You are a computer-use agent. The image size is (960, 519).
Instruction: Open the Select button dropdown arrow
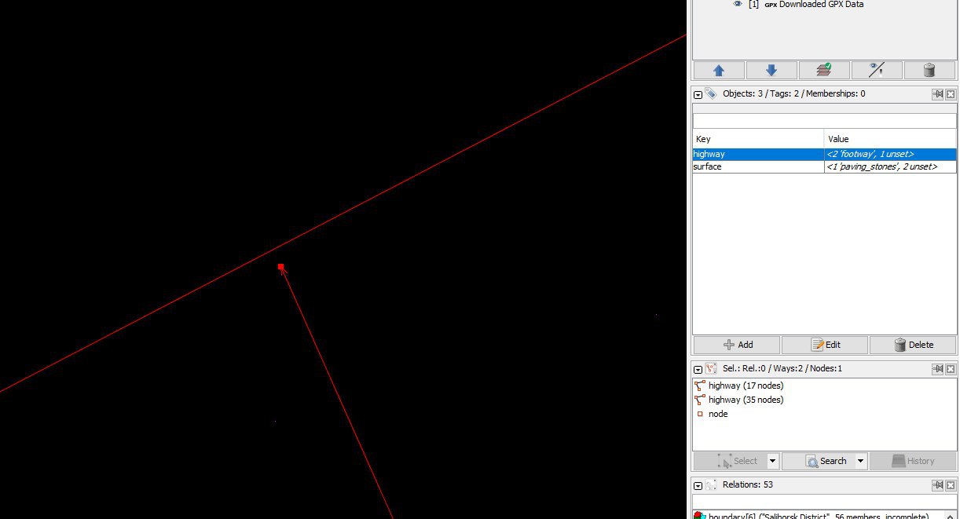773,461
